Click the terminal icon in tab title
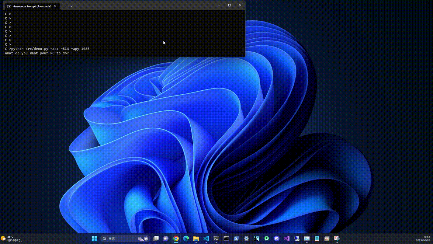 tap(9, 6)
